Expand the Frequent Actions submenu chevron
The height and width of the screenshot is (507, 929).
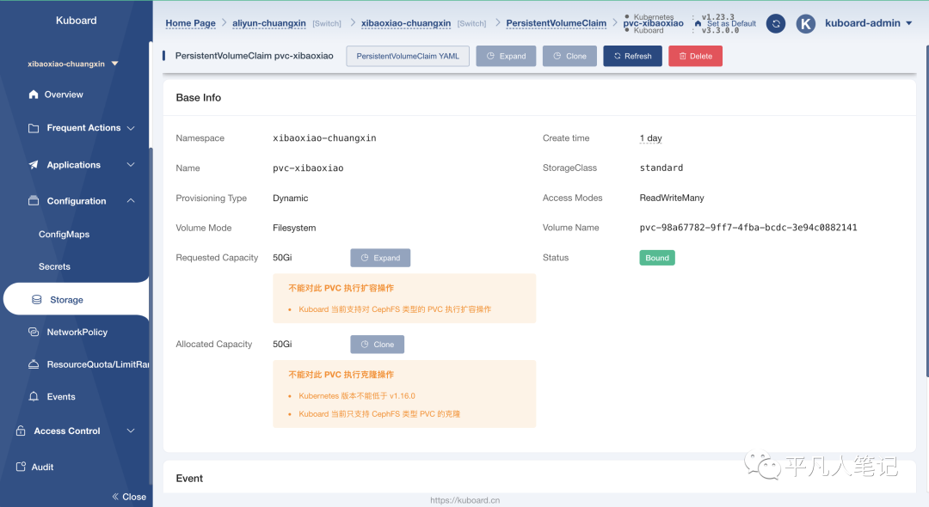pos(131,128)
